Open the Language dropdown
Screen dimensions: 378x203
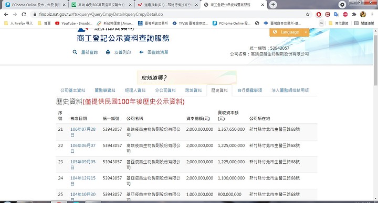[289, 32]
